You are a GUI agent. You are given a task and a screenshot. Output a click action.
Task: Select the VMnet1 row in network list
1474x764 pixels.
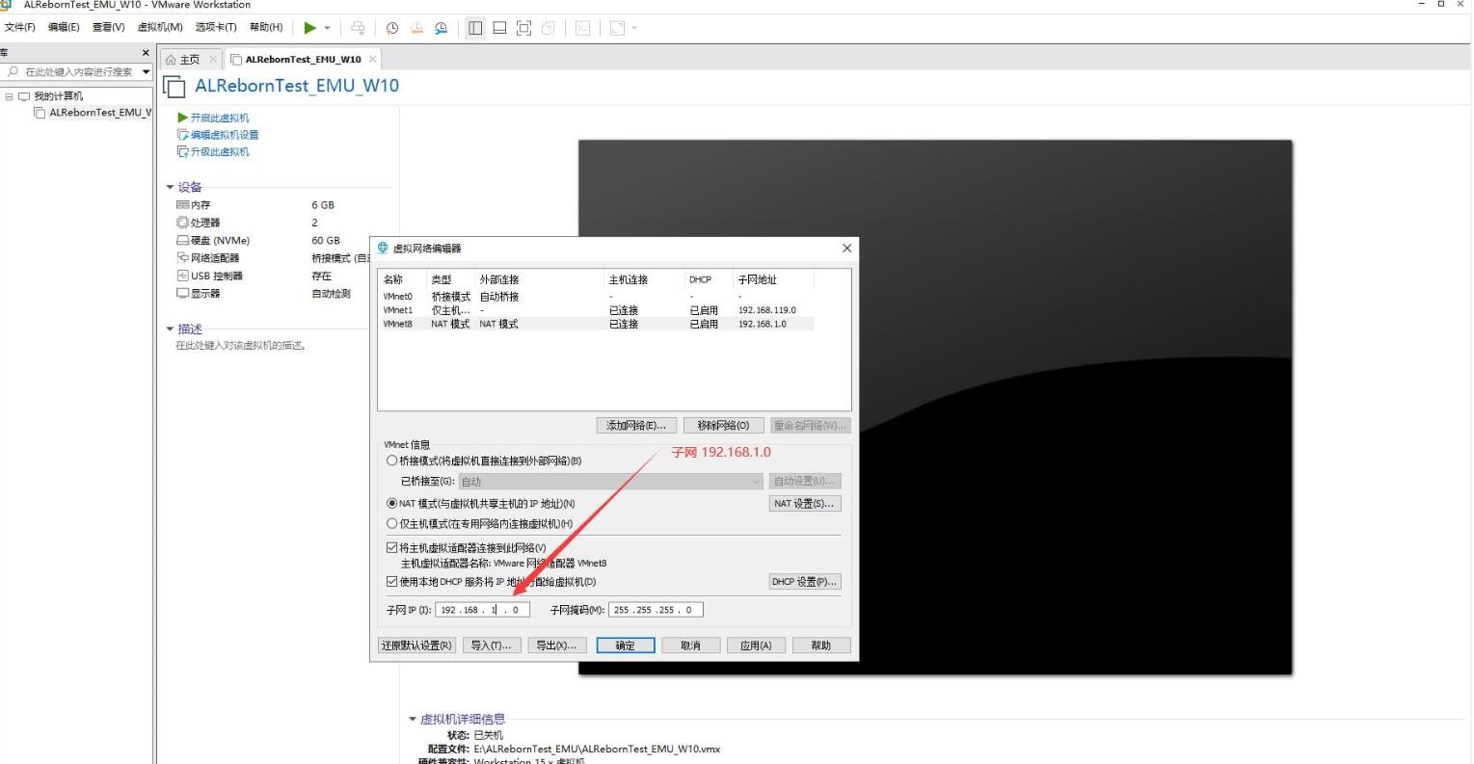tap(598, 310)
